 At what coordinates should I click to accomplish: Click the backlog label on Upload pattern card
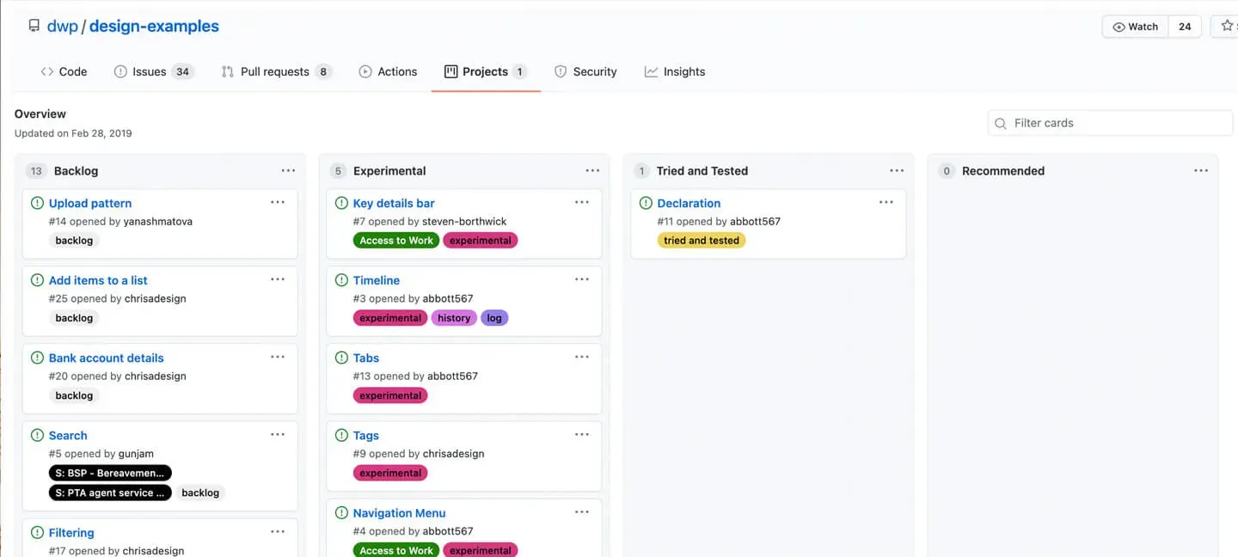click(74, 241)
